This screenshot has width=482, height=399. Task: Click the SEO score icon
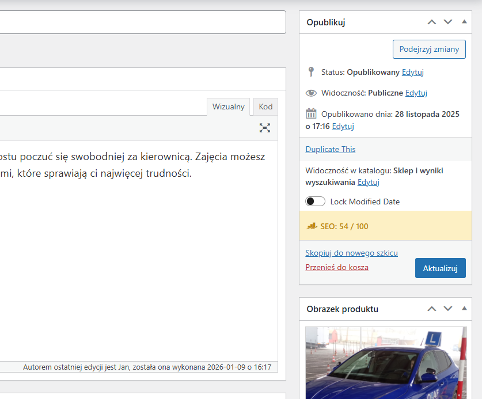tap(312, 226)
